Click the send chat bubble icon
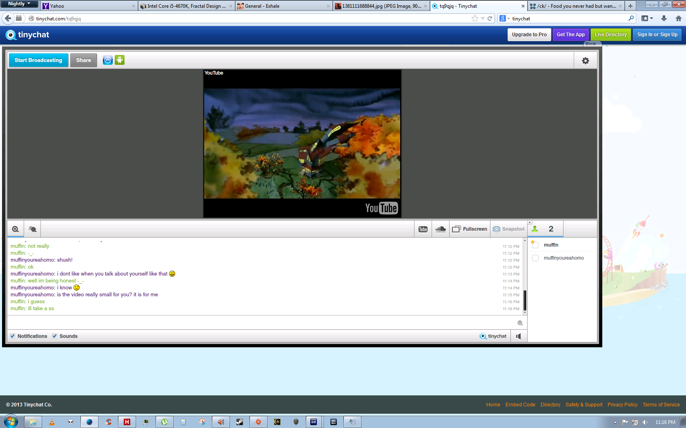The image size is (686, 428). pos(520,323)
